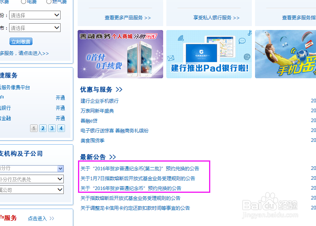Click 开通 in the 金融 row
Viewport: 316px width, 226px height.
pyautogui.click(x=60, y=118)
